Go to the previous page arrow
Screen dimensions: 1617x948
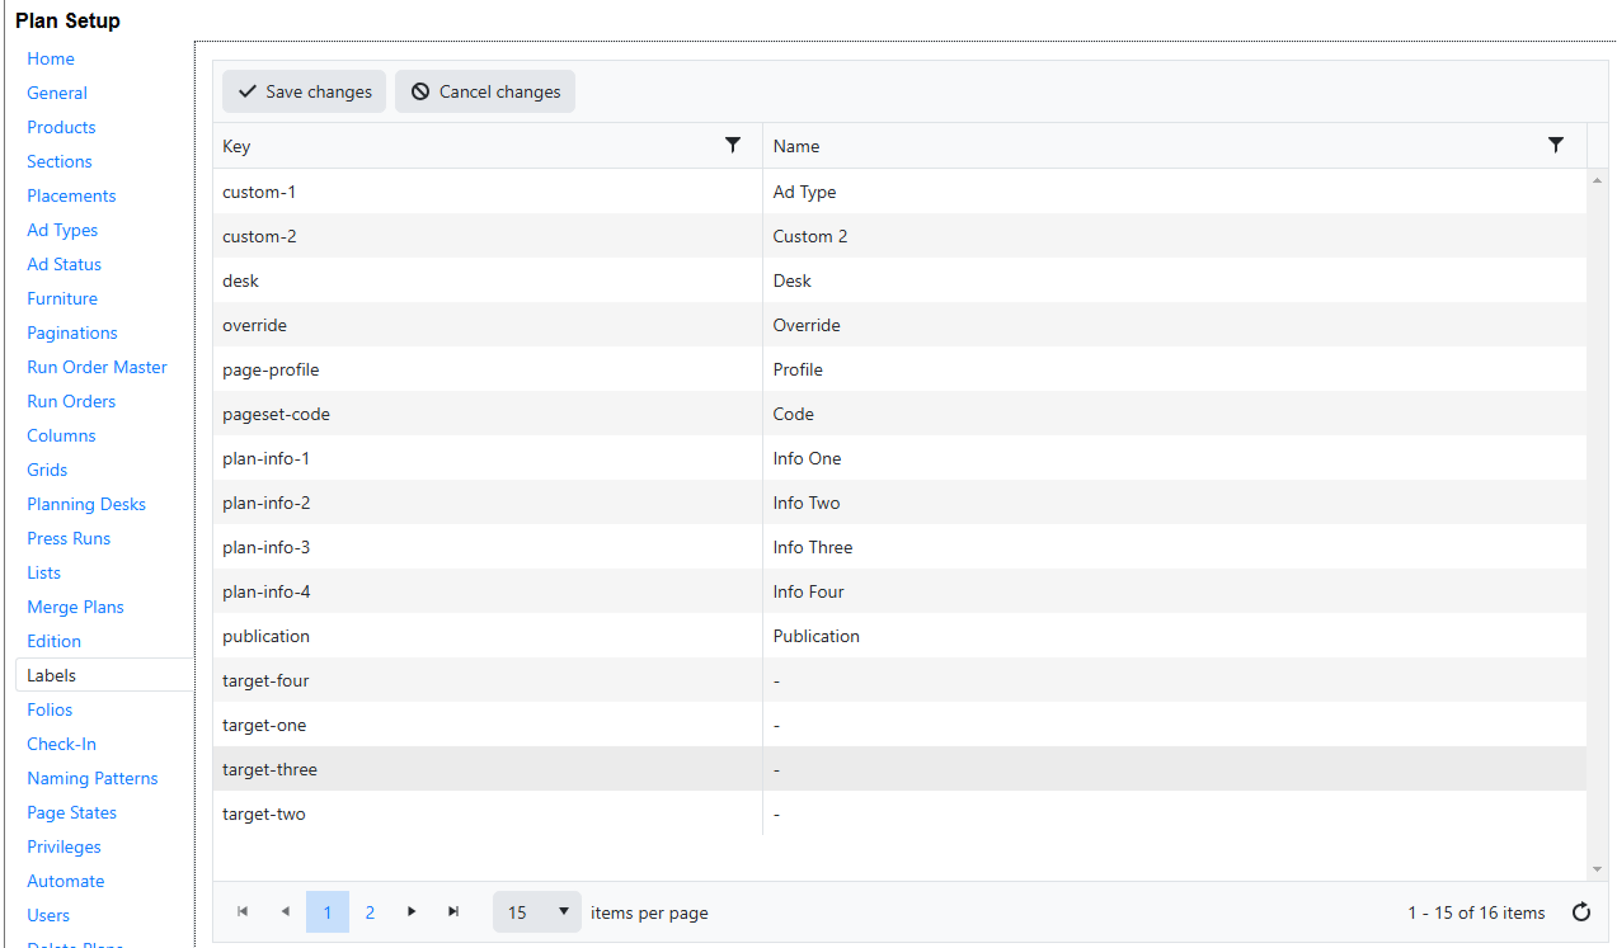tap(285, 912)
